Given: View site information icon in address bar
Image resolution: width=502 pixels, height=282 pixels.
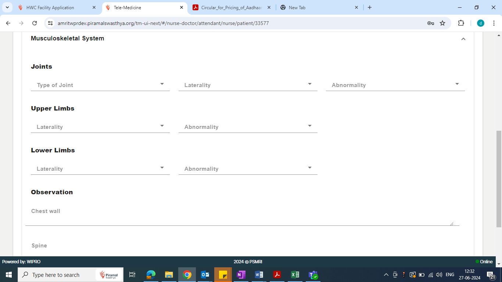Looking at the screenshot, I should pos(51,23).
